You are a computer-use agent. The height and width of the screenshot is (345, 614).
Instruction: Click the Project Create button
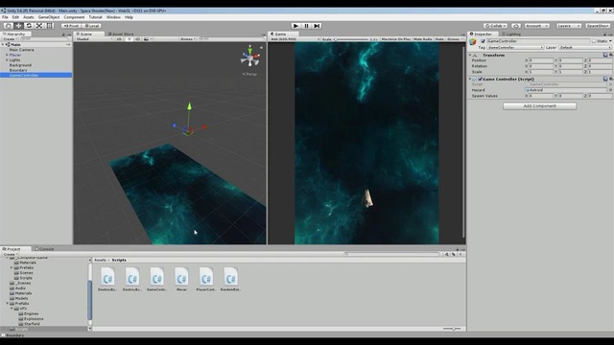[x=10, y=254]
